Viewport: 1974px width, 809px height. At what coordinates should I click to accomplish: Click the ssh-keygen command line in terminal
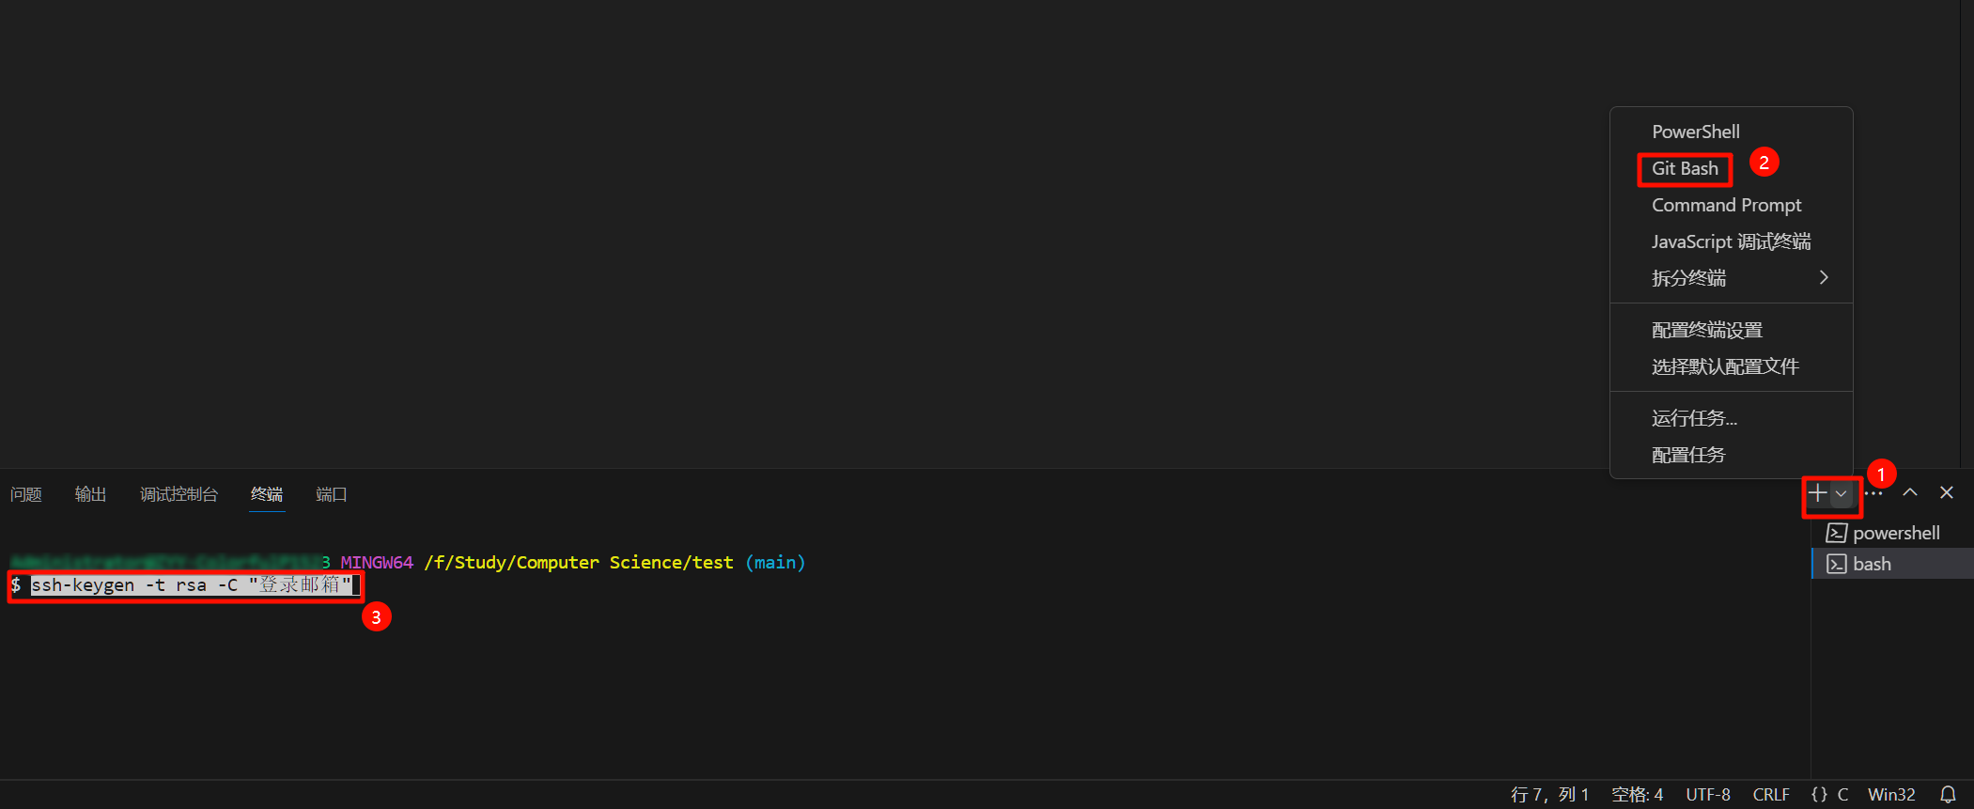(x=192, y=585)
